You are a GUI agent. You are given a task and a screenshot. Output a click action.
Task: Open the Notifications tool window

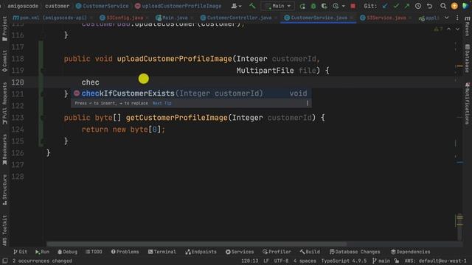click(467, 103)
